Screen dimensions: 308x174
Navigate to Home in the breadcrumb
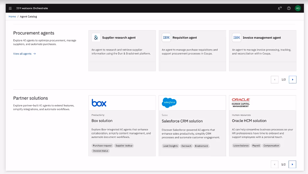[x=12, y=16]
